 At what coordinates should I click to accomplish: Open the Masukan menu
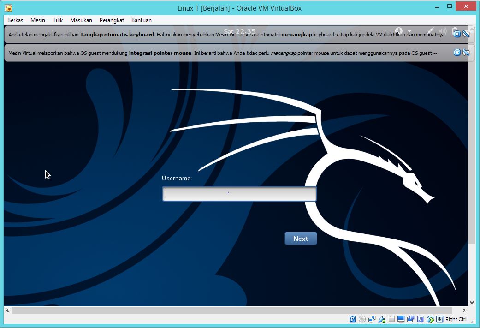coord(81,20)
